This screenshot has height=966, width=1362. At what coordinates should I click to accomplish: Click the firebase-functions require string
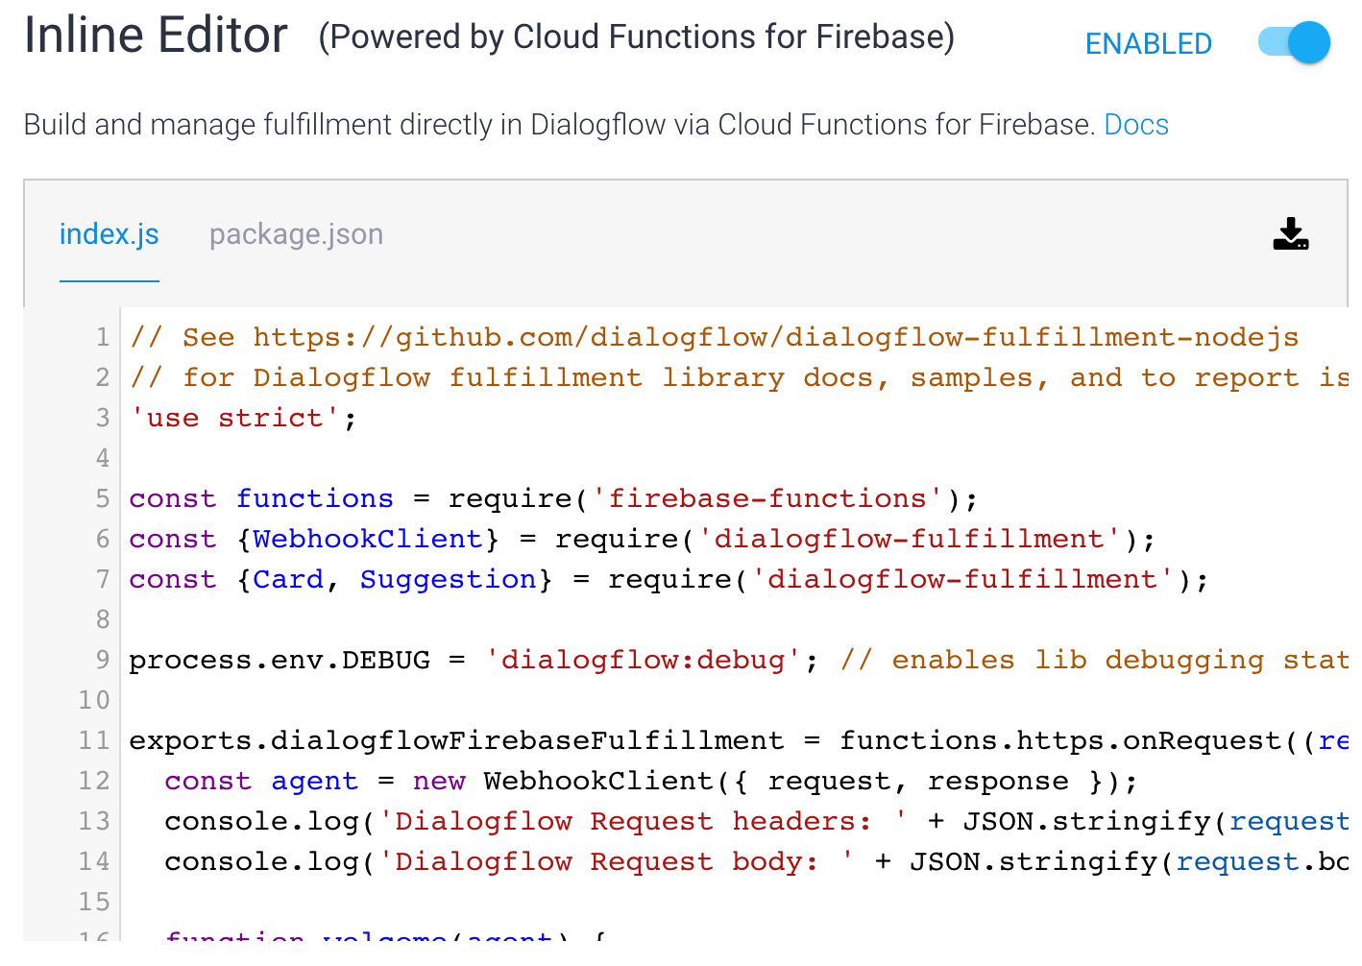coord(766,497)
